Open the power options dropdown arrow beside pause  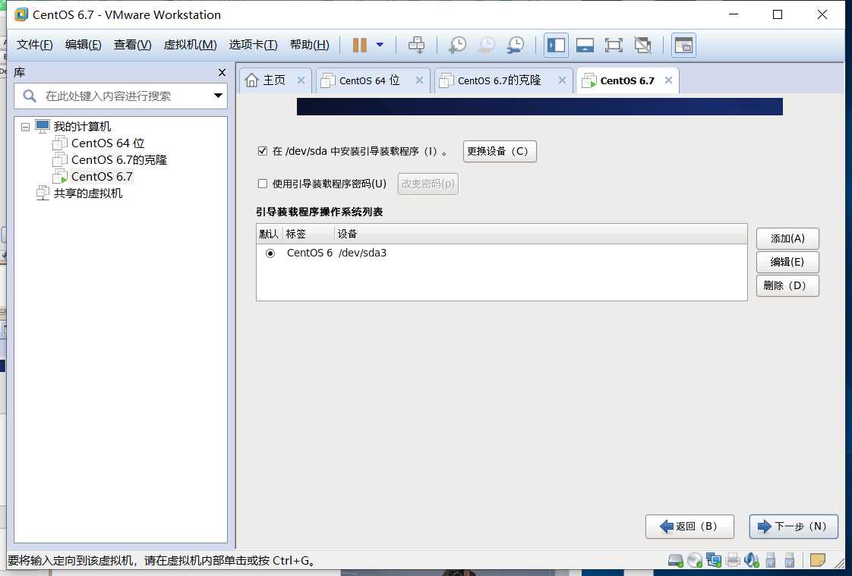(380, 45)
